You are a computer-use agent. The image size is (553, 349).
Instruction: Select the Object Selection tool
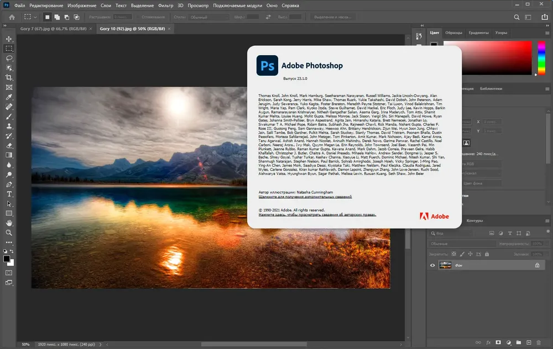(x=9, y=68)
